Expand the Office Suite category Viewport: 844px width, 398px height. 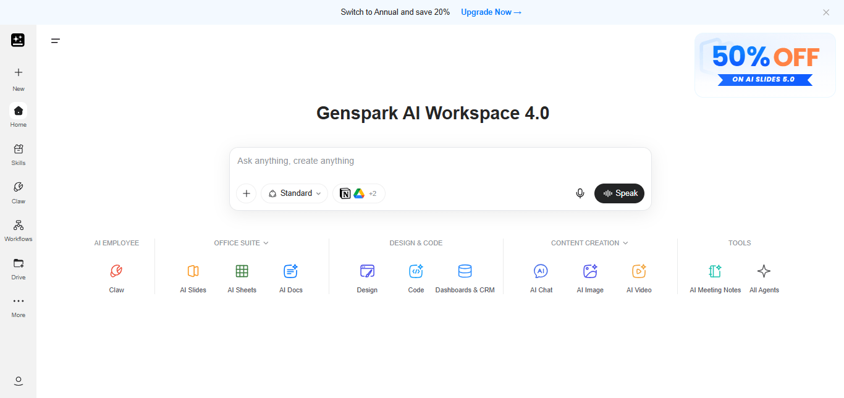coord(242,243)
